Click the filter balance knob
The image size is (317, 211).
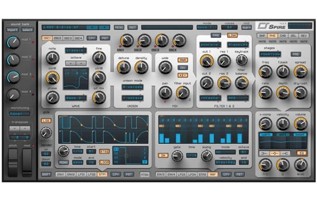[242, 83]
